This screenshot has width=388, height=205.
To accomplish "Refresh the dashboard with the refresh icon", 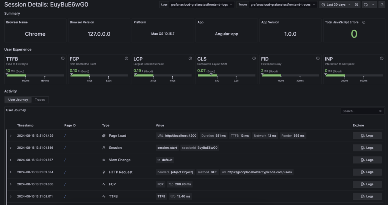I will (366, 5).
